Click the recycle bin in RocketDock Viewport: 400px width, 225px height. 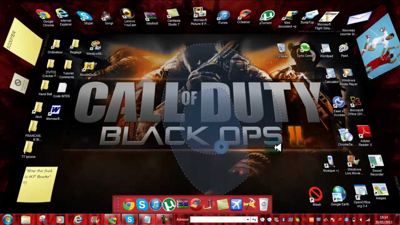point(264,204)
